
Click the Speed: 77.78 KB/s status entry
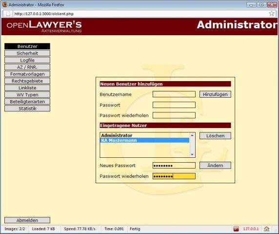[x=80, y=229]
